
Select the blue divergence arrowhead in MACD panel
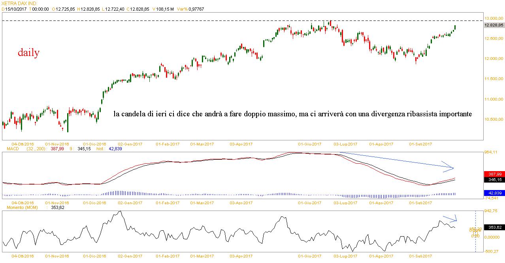pyautogui.click(x=448, y=166)
